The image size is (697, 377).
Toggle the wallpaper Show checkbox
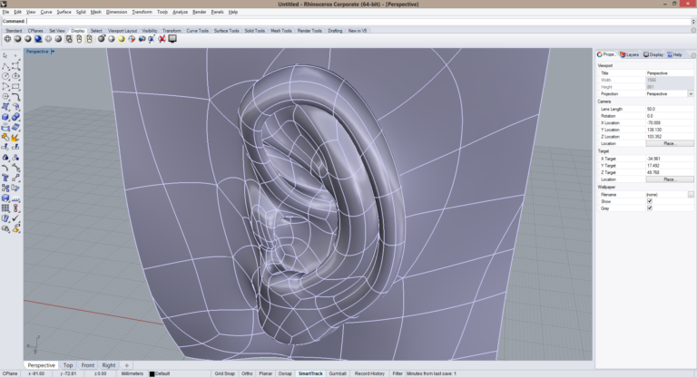coord(649,201)
